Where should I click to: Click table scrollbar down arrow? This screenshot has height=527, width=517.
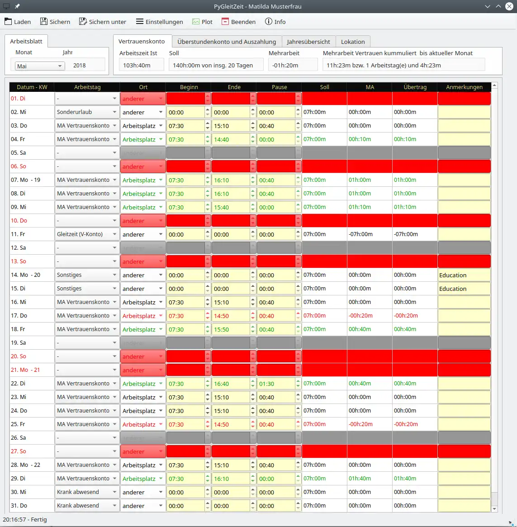[494, 508]
